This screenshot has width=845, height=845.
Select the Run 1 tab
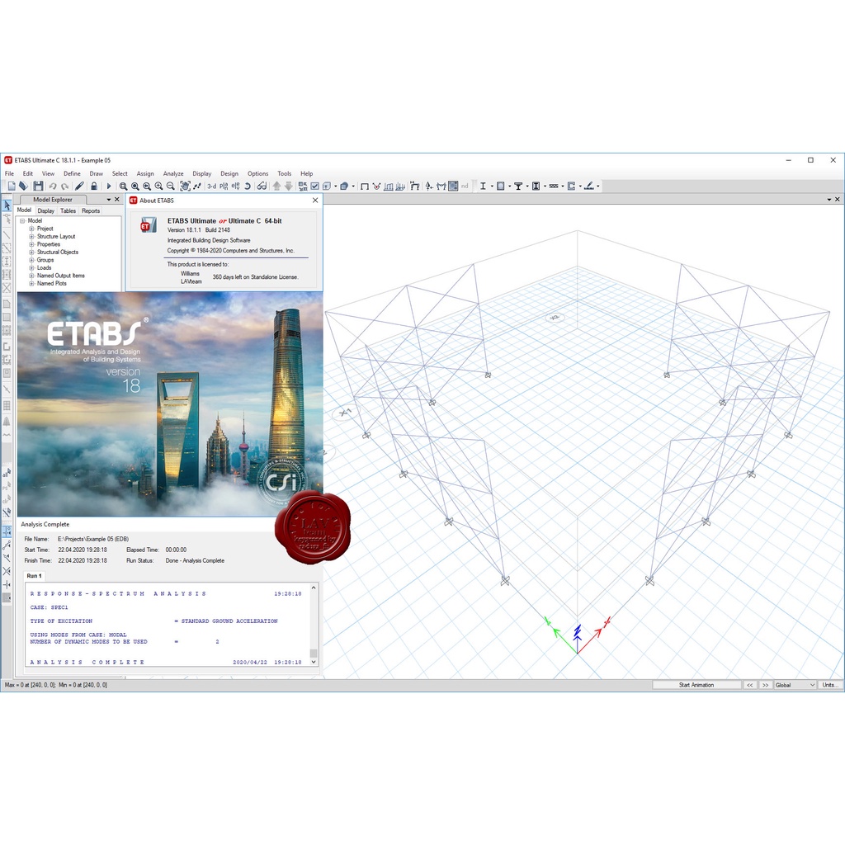coord(34,575)
